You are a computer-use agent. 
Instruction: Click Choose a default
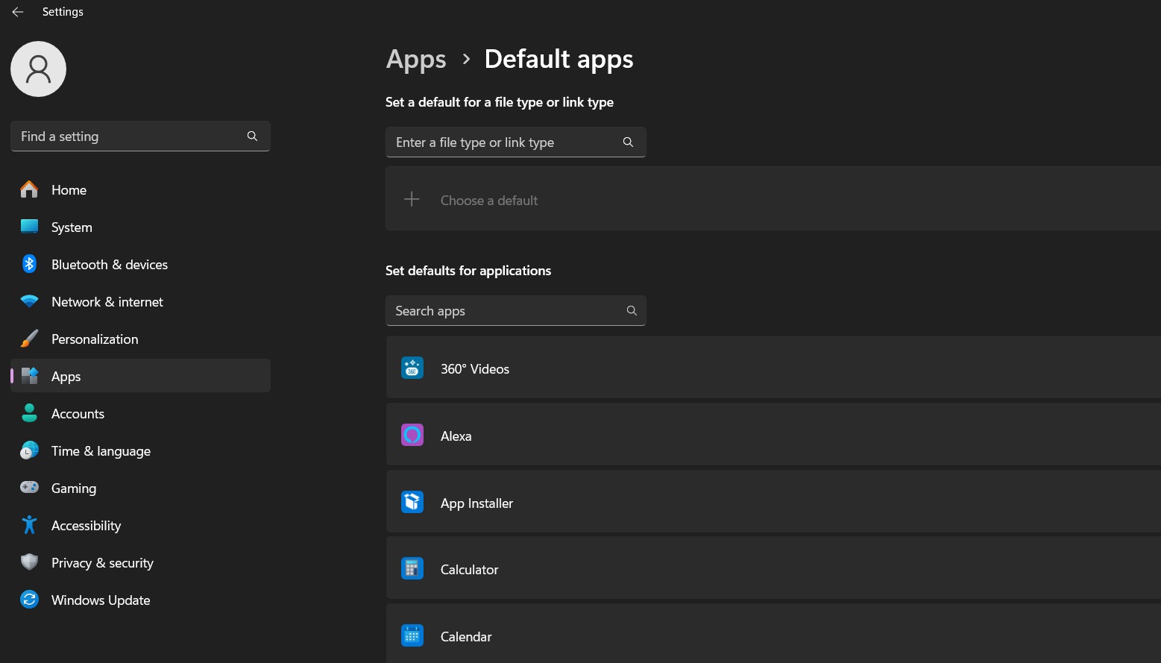click(489, 200)
